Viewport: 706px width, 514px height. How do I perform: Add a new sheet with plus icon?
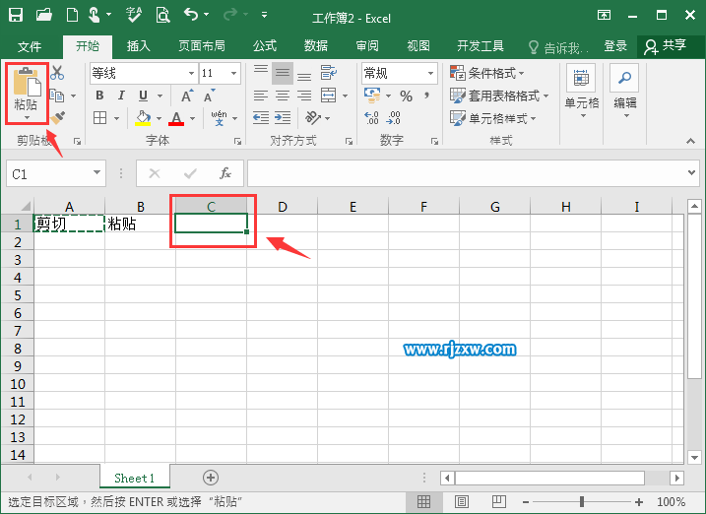point(211,478)
